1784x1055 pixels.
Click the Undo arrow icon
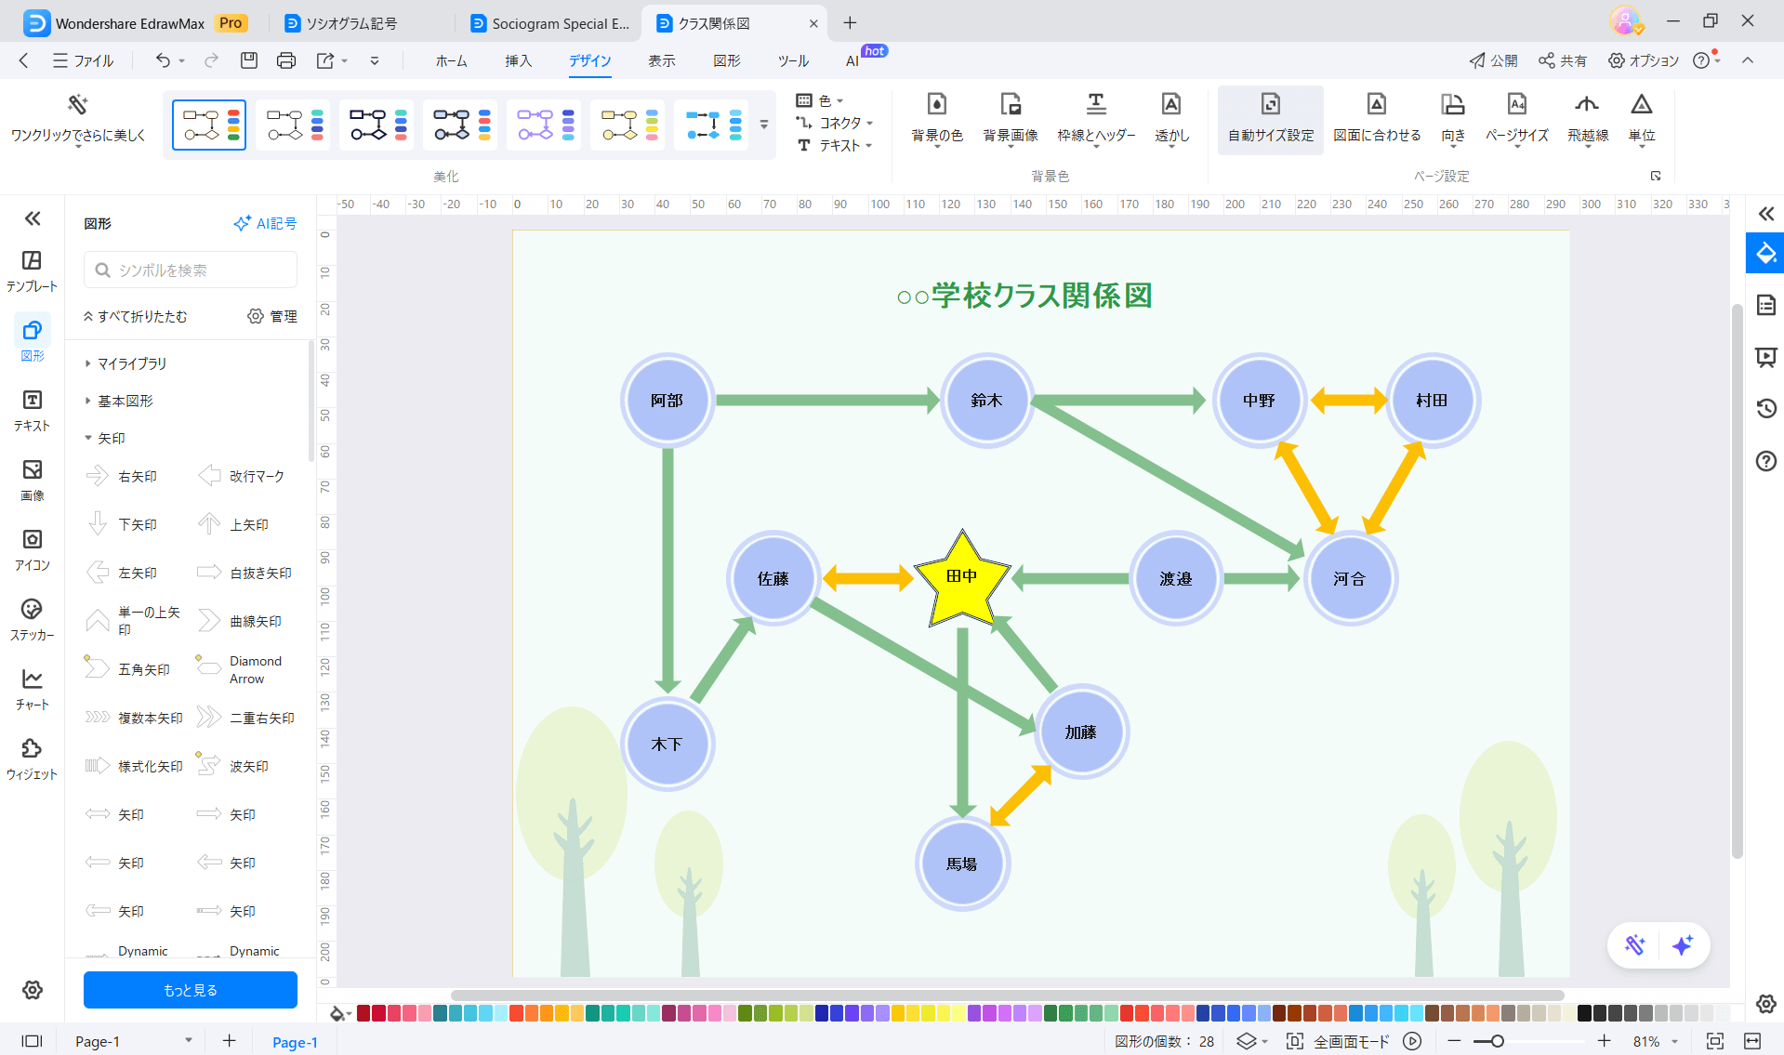(x=163, y=60)
